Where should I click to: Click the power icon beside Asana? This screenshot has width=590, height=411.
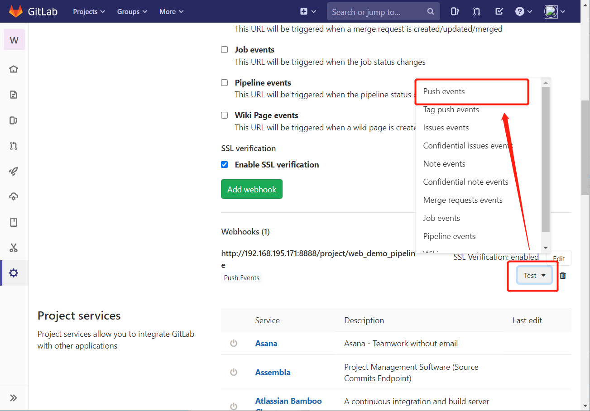pos(234,343)
